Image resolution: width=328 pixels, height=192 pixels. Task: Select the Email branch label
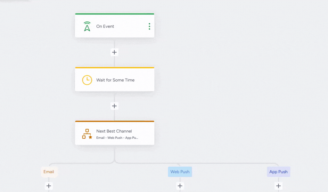(49, 172)
